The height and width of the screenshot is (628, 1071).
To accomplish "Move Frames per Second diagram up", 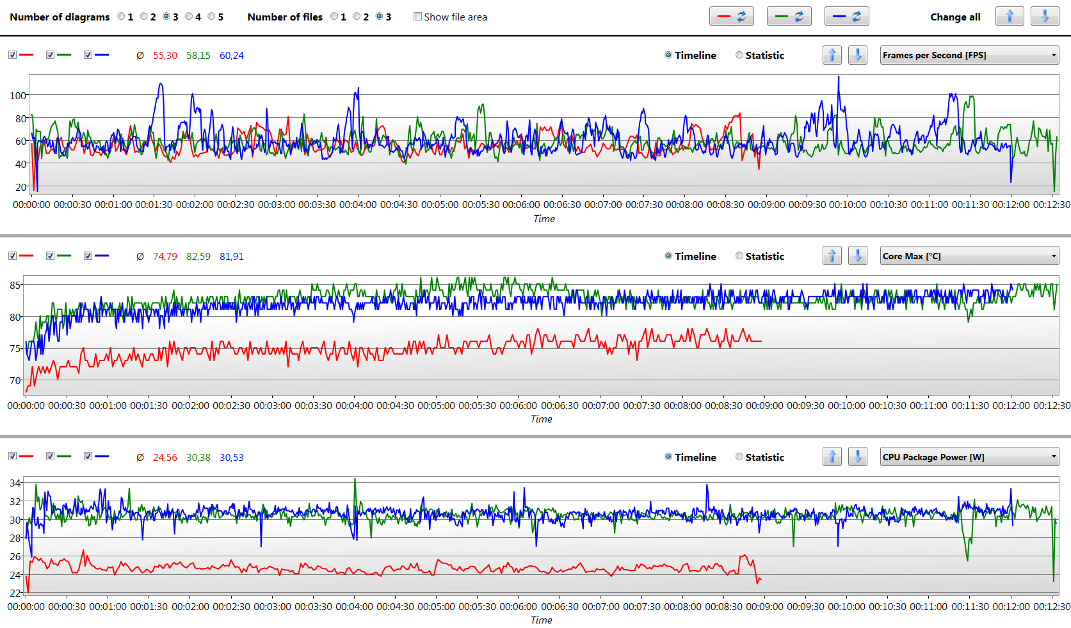I will pyautogui.click(x=832, y=55).
